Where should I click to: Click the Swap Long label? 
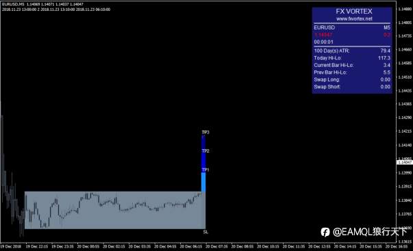[327, 79]
